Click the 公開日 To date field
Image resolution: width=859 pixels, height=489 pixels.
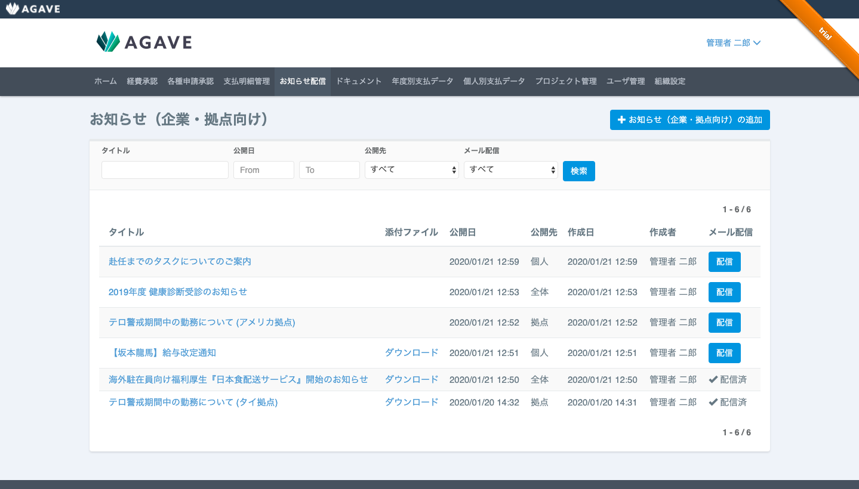point(330,170)
